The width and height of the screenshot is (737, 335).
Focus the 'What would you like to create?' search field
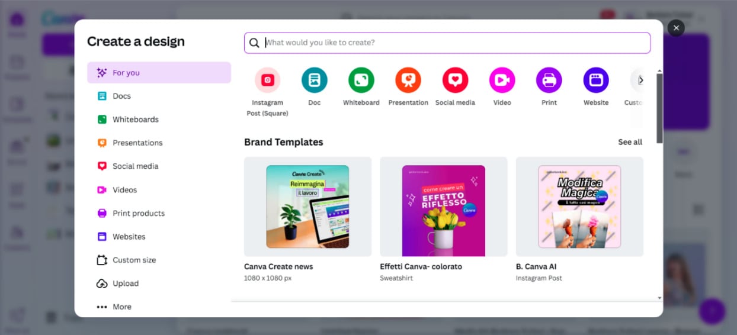pyautogui.click(x=447, y=43)
